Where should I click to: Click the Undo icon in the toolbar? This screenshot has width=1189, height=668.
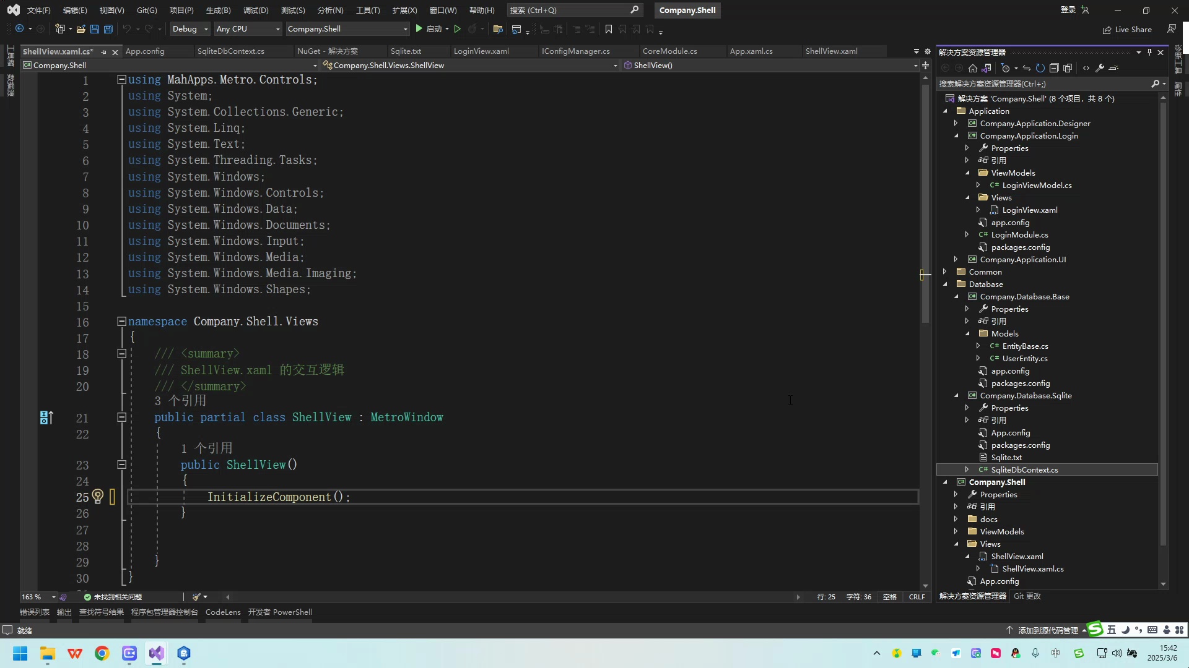(x=127, y=28)
